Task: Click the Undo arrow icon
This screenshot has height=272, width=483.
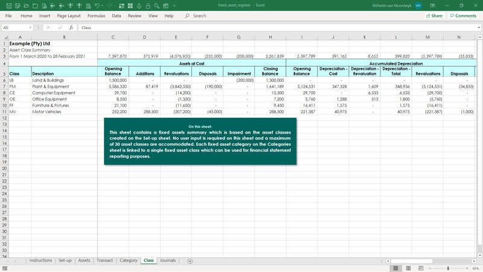Action: (x=97, y=6)
